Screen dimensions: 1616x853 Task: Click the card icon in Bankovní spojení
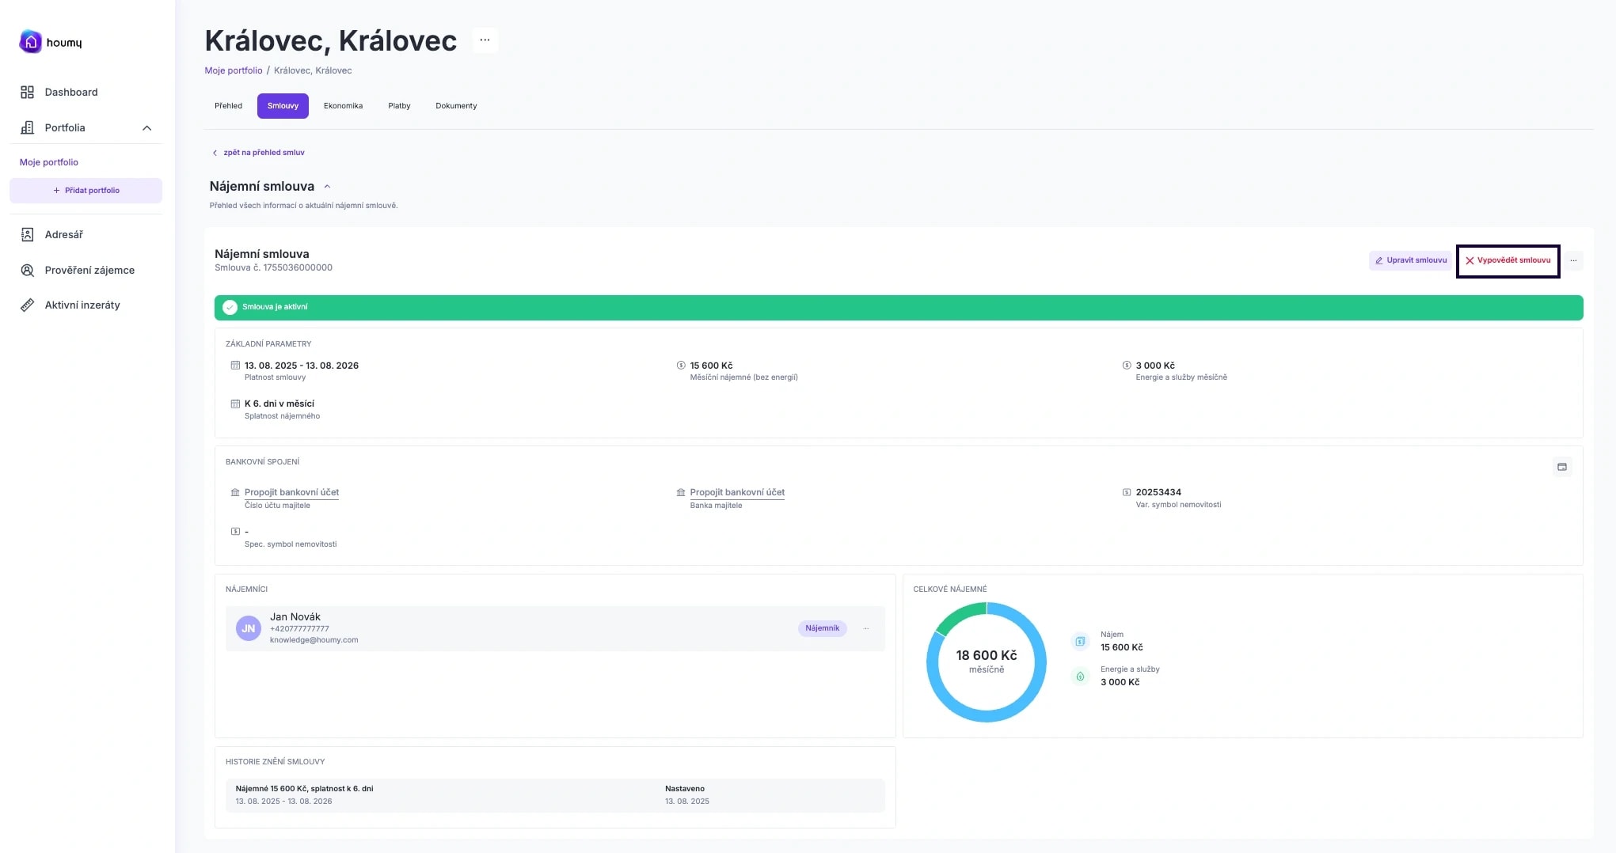click(1561, 467)
